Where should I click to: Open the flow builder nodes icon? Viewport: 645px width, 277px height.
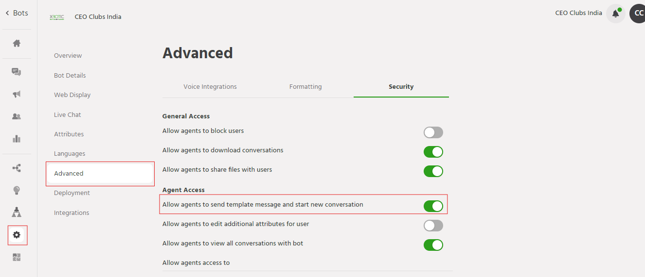[17, 168]
